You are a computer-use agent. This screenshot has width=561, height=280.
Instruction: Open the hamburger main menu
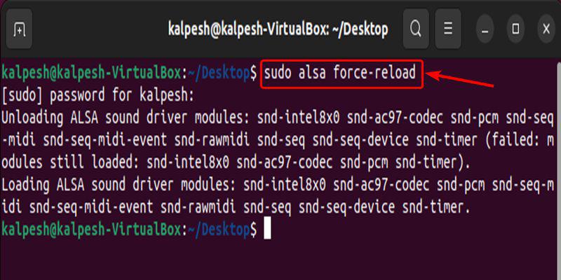(x=448, y=29)
